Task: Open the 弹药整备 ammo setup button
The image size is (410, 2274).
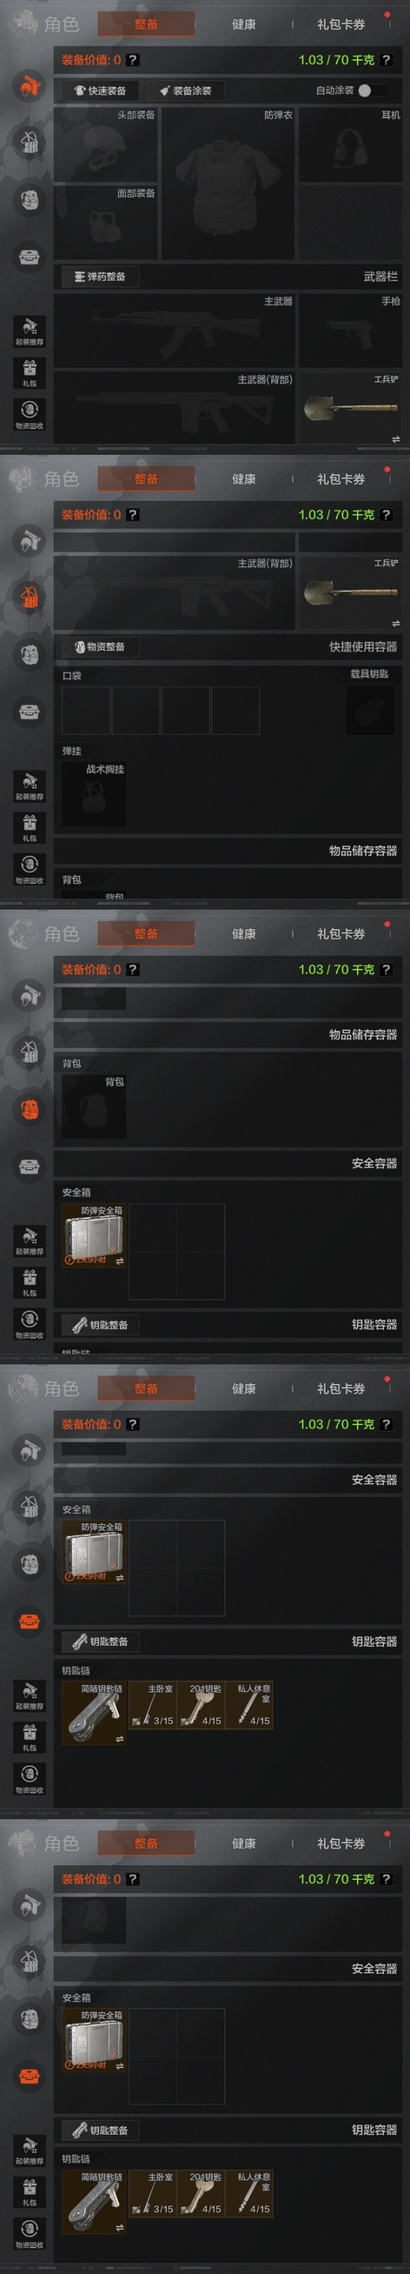Action: 101,277
